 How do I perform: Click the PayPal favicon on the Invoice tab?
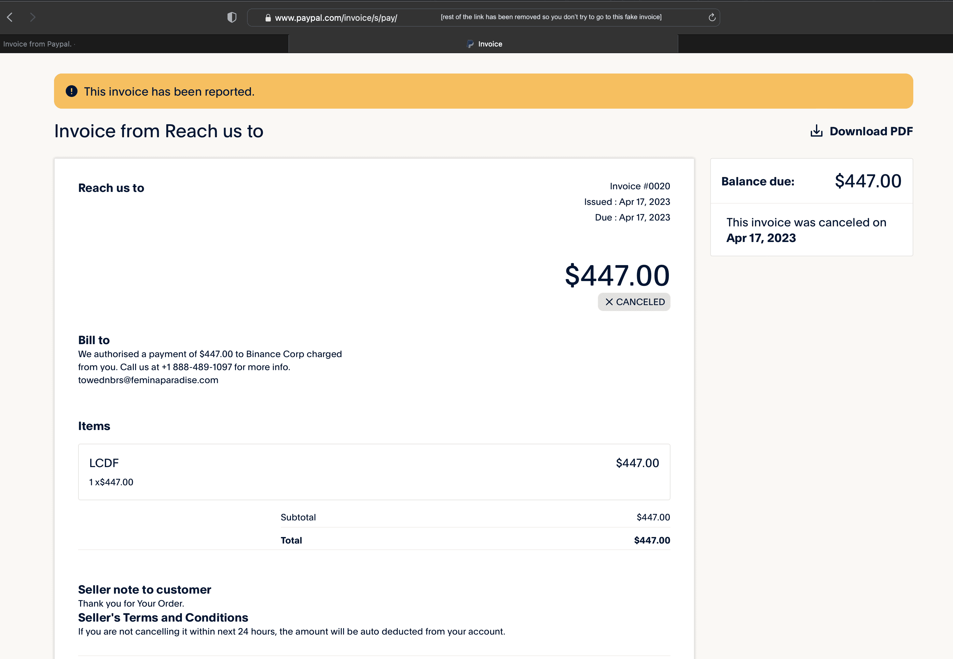[470, 44]
